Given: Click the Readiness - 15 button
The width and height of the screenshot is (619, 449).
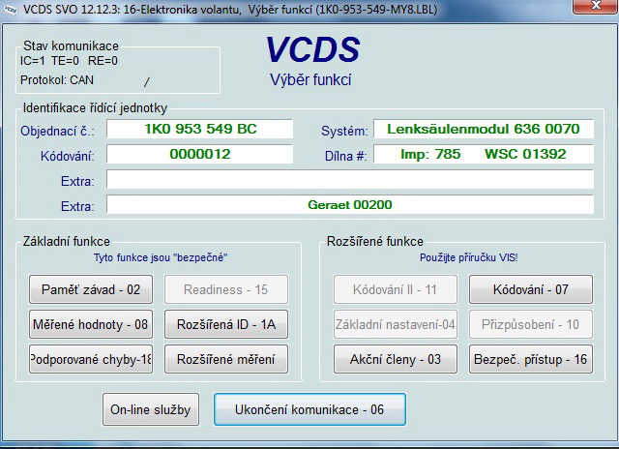Looking at the screenshot, I should pyautogui.click(x=226, y=289).
